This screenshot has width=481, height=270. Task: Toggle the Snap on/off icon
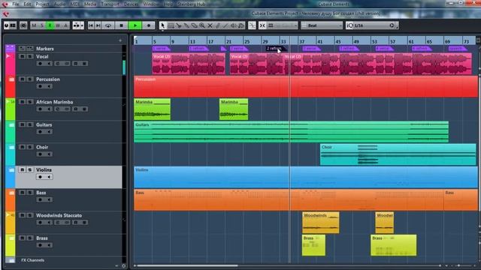click(x=262, y=25)
